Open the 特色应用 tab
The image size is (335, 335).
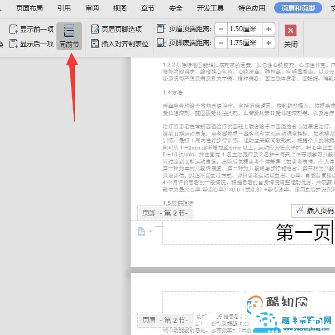coord(252,8)
